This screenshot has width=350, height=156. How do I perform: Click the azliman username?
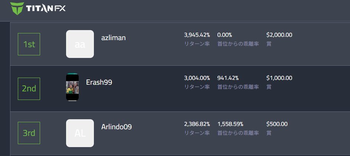pyautogui.click(x=114, y=38)
